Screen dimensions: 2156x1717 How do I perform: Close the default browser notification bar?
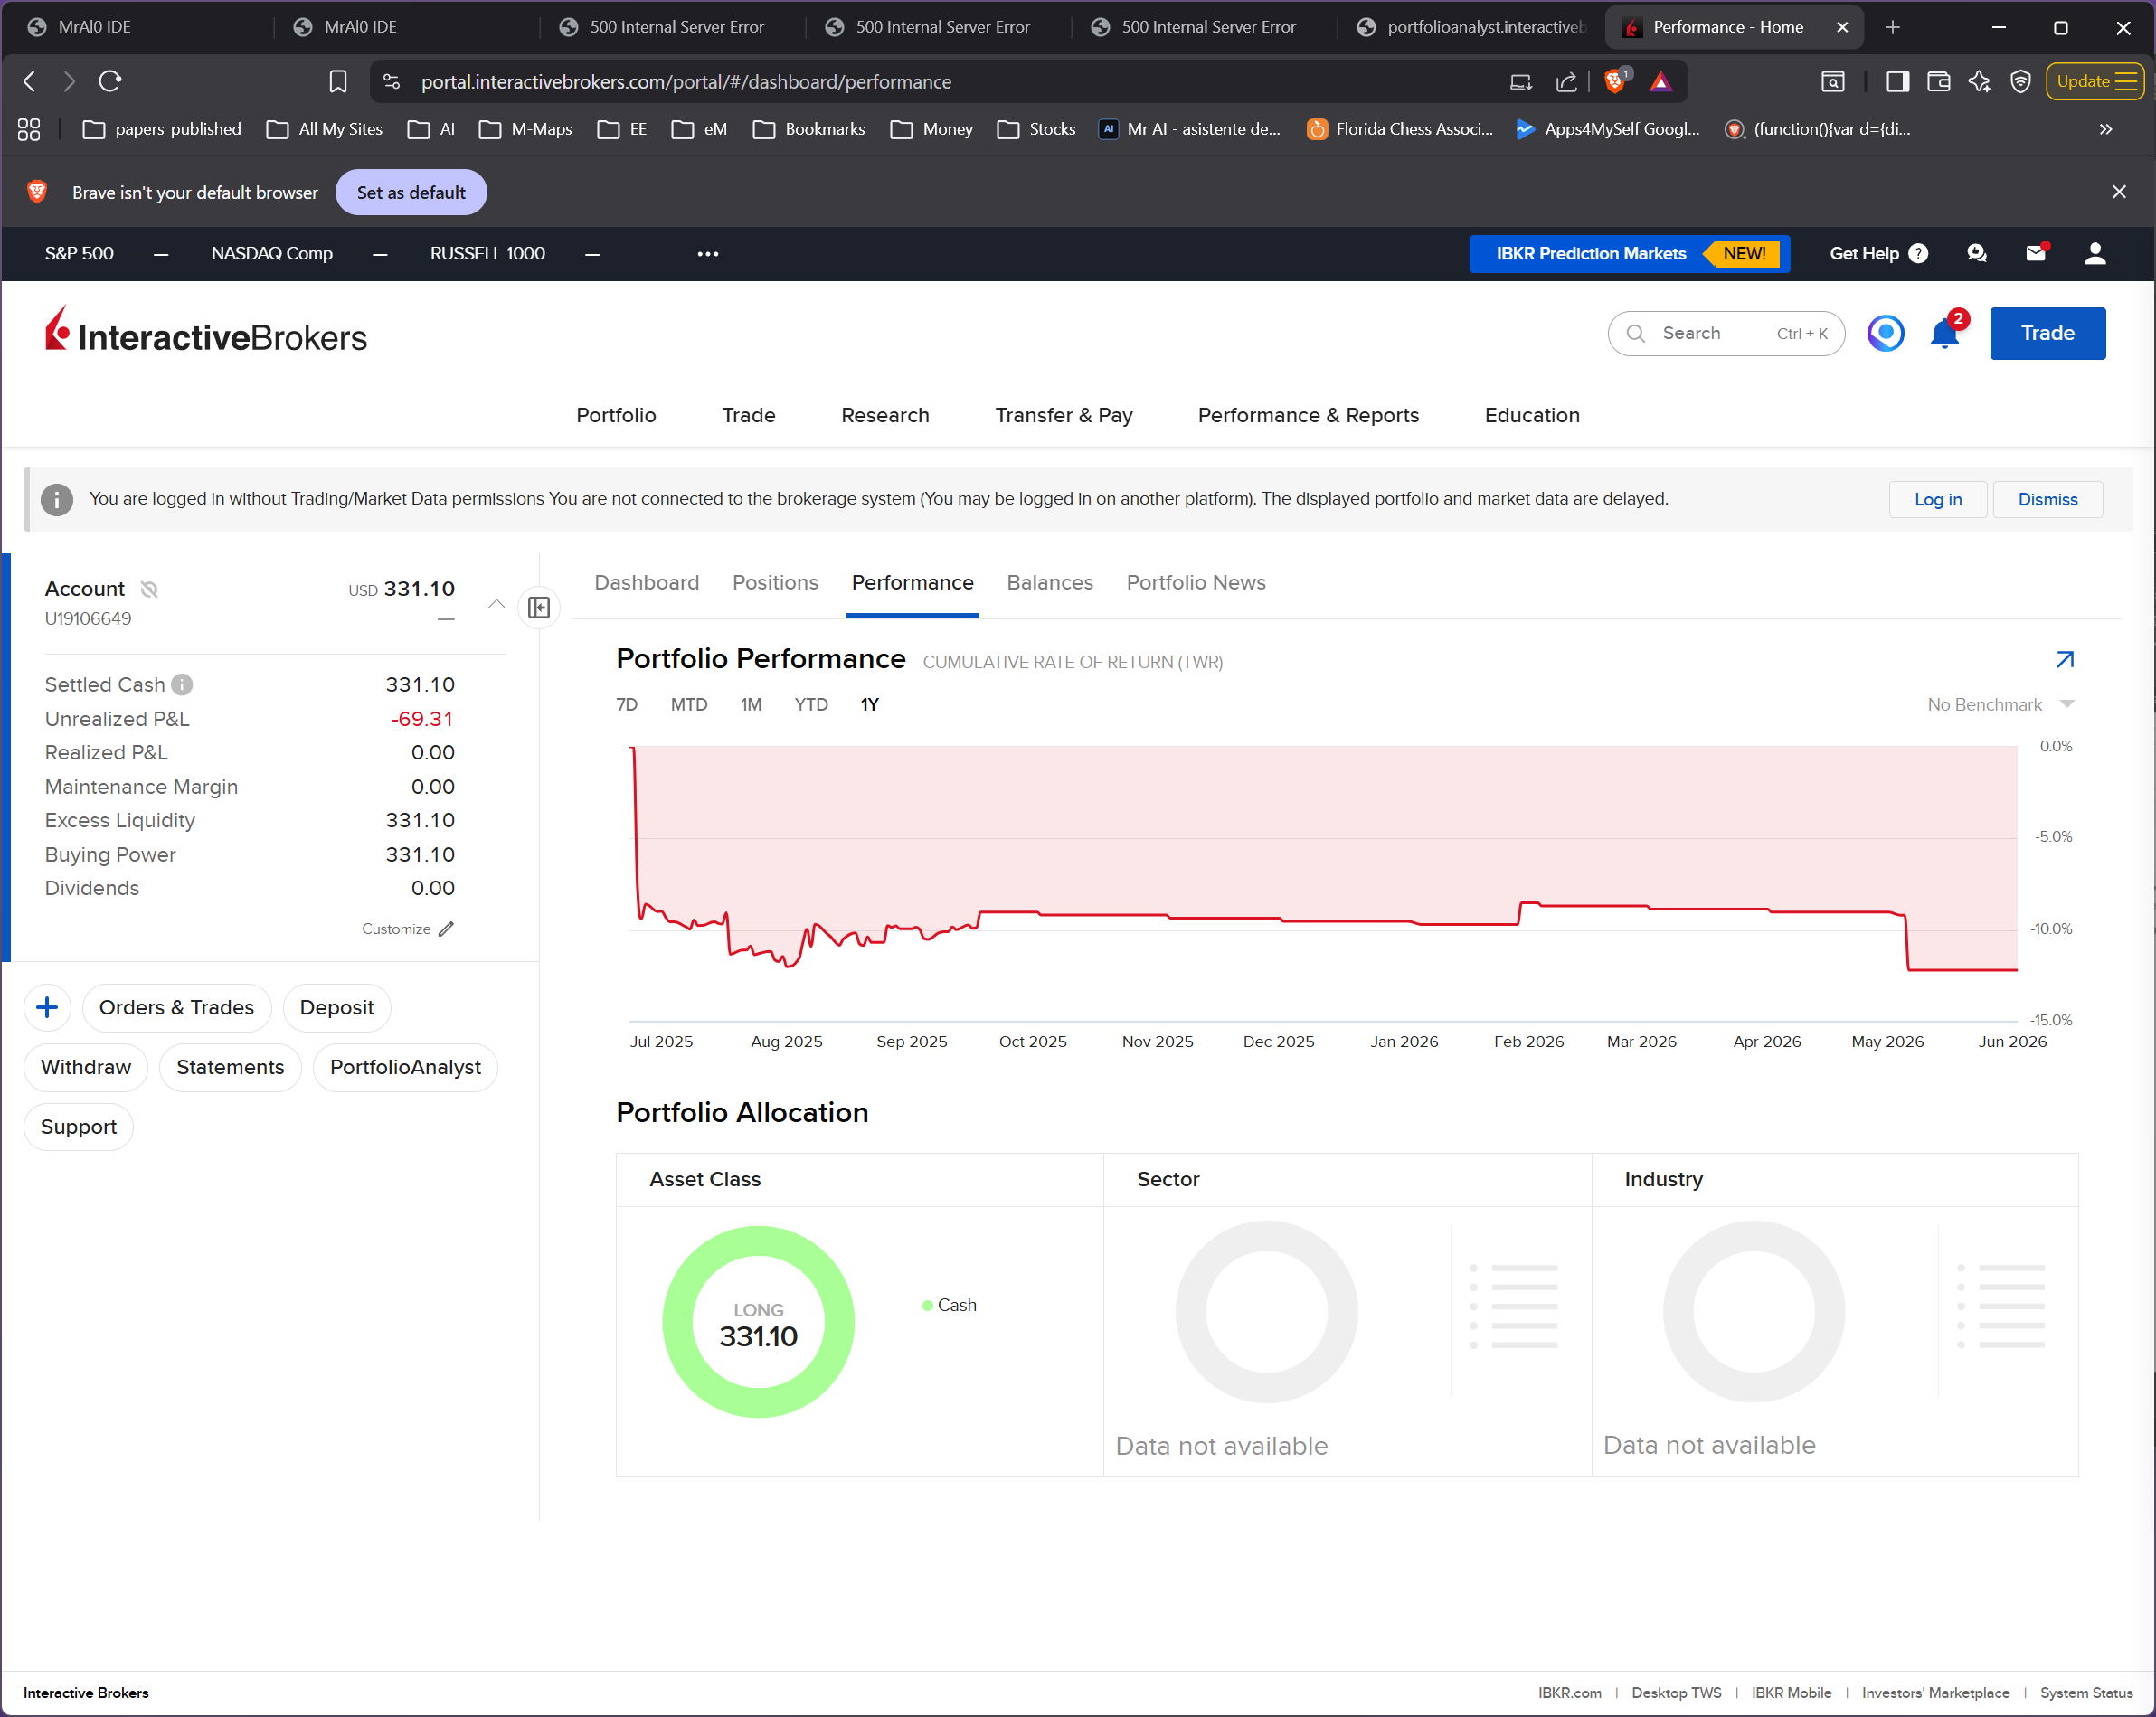point(2118,192)
